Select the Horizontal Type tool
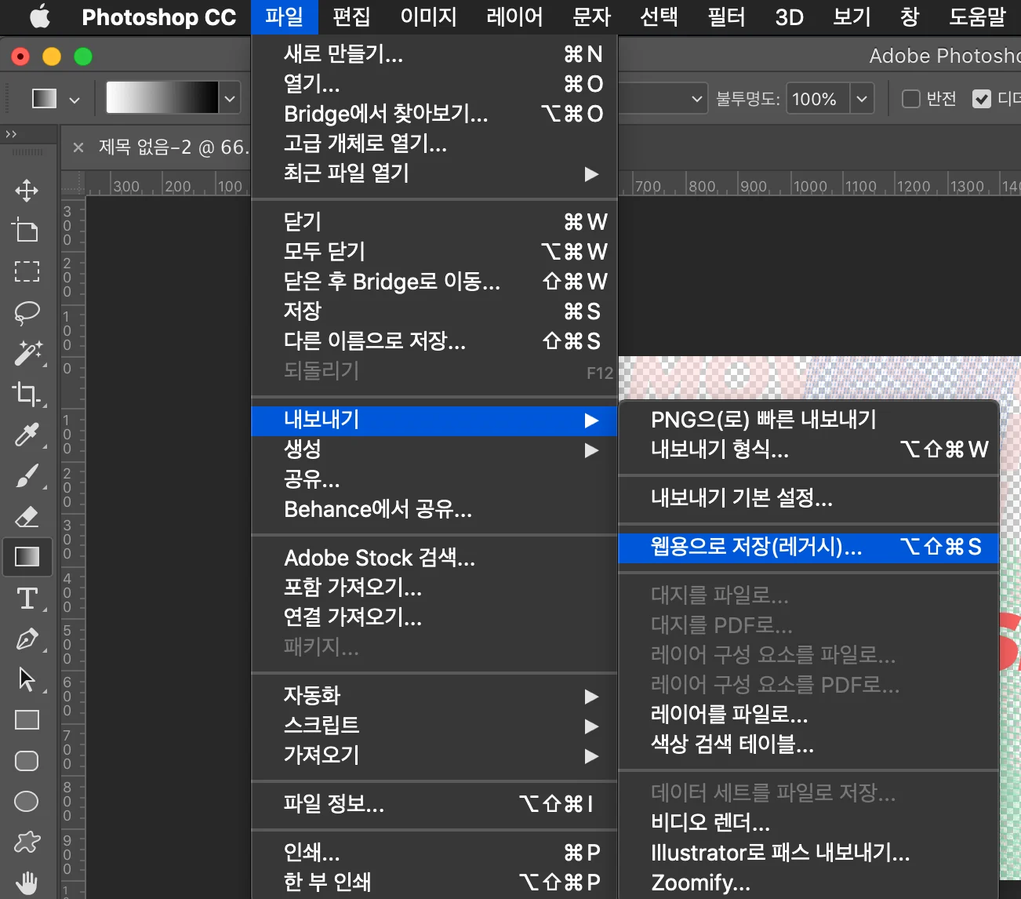The width and height of the screenshot is (1021, 899). click(27, 599)
